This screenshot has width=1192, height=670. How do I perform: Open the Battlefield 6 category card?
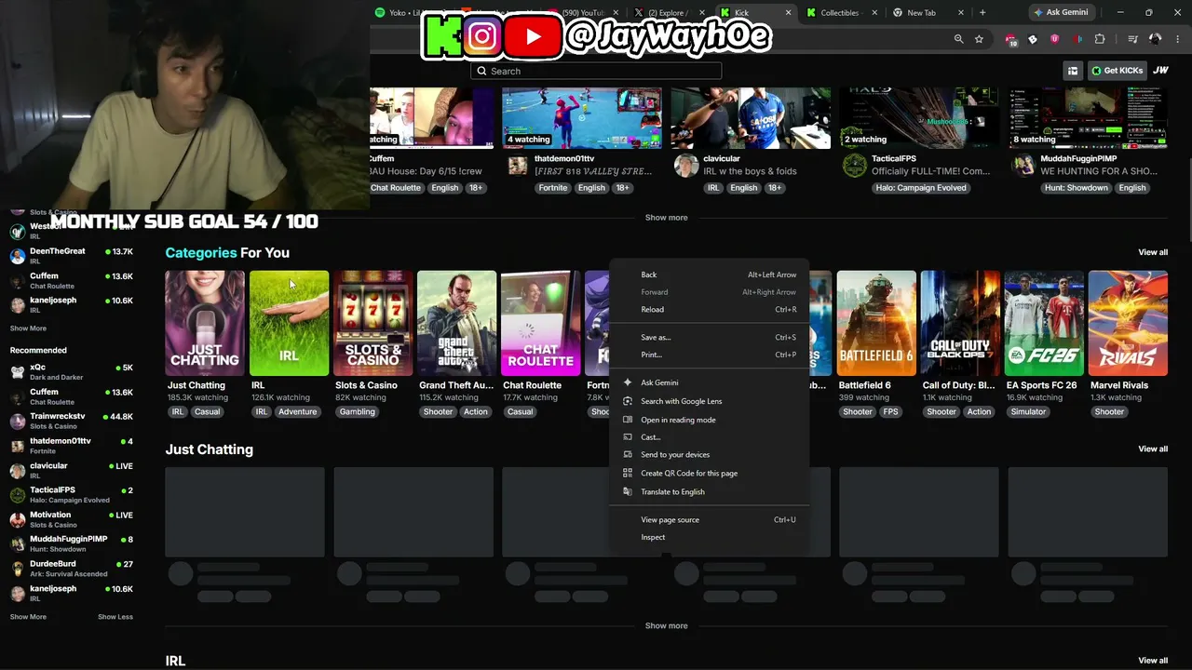pos(876,323)
